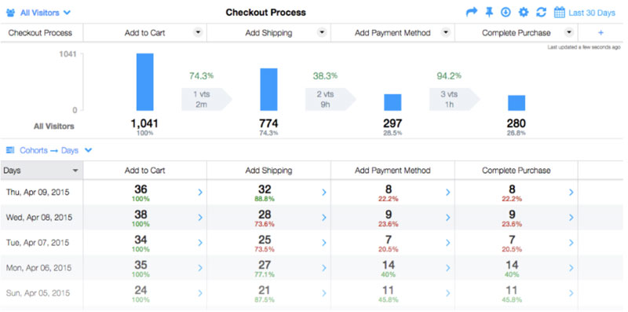Image resolution: width=628 pixels, height=312 pixels.
Task: Click the All Visitors people icon
Action: point(10,13)
